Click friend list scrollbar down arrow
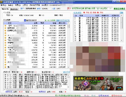126x97 pixels. [68, 67]
